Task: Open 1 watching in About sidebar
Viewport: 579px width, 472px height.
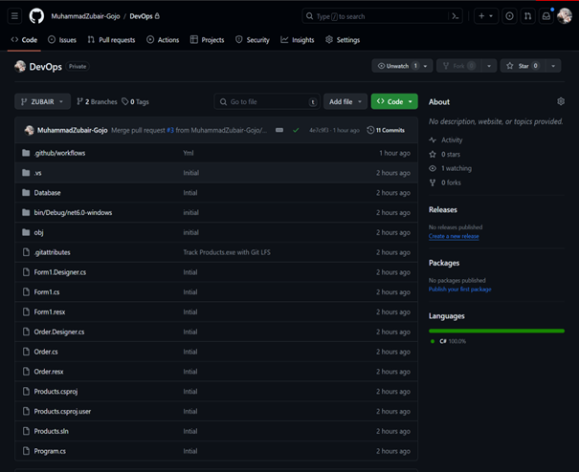Action: 451,168
